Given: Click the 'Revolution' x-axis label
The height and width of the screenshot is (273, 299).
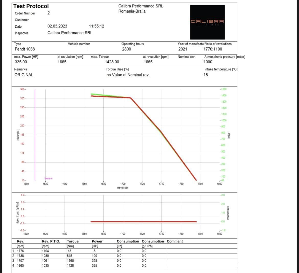Looking at the screenshot, I should pyautogui.click(x=123, y=188).
